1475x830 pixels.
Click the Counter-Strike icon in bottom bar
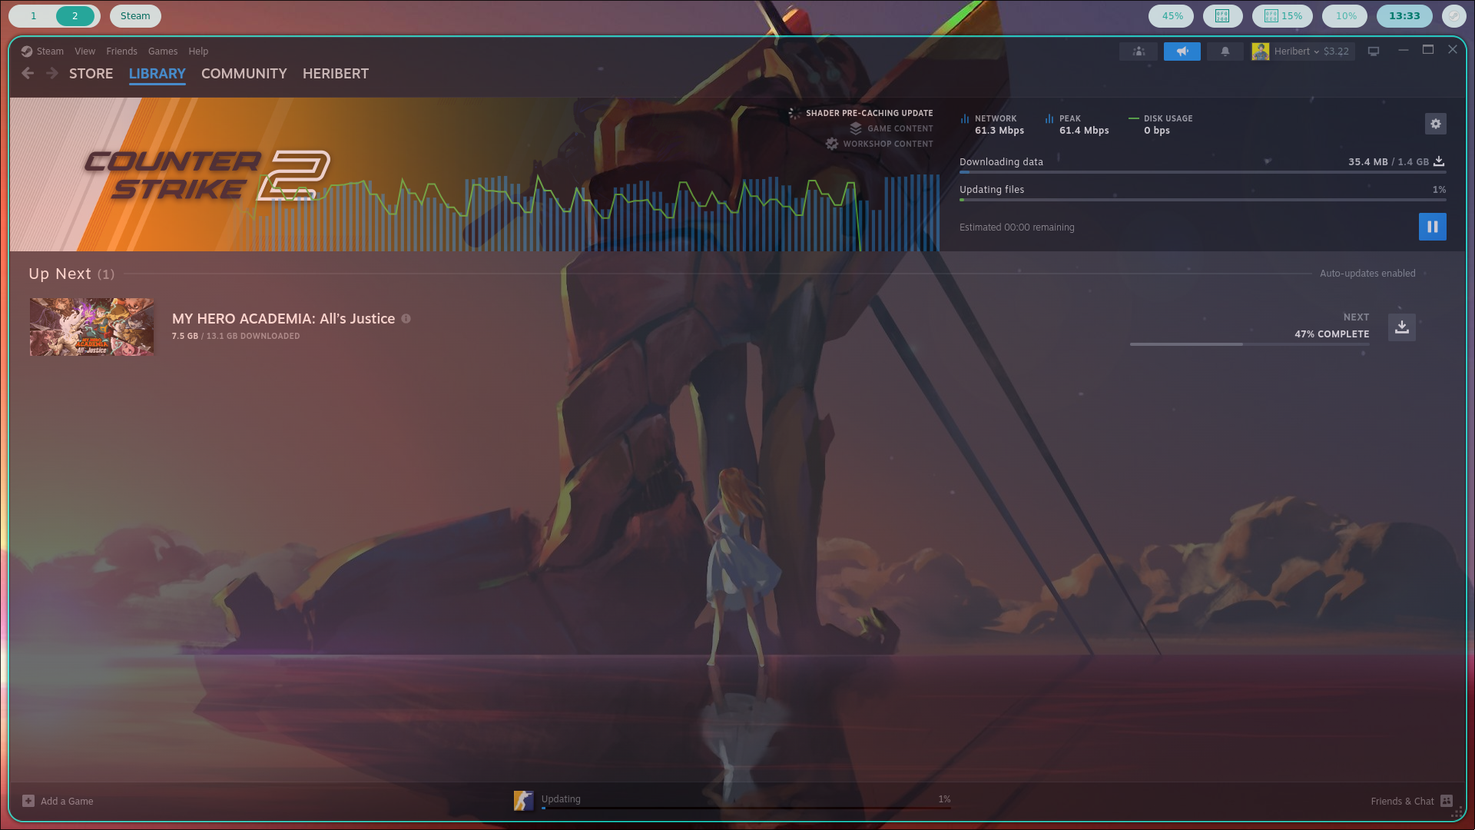(x=523, y=801)
